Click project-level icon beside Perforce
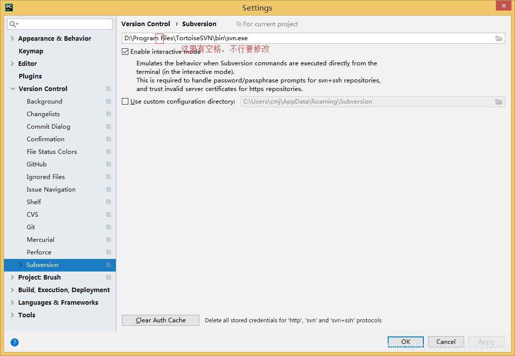Screen dimensions: 515x356 (108, 252)
